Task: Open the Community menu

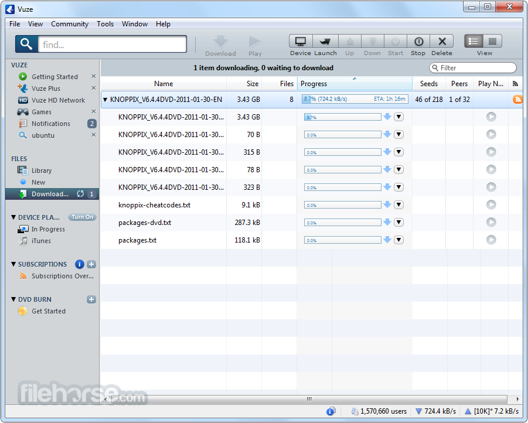Action: 70,24
